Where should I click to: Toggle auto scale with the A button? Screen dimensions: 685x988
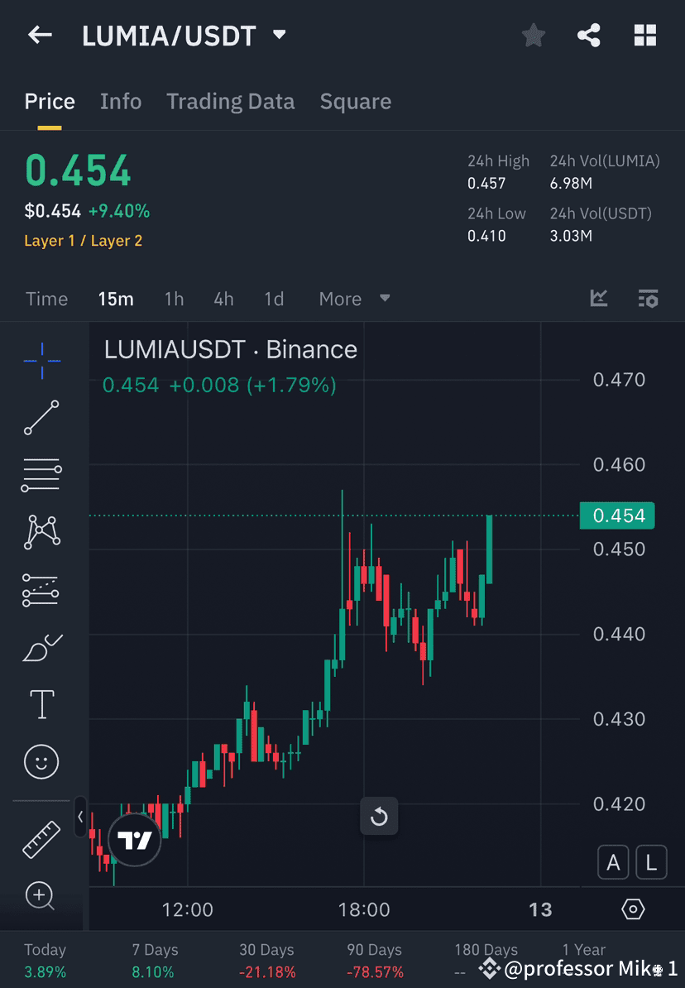613,861
